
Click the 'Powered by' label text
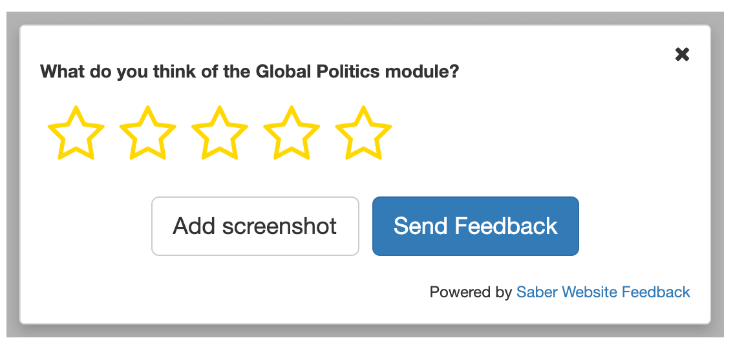471,292
